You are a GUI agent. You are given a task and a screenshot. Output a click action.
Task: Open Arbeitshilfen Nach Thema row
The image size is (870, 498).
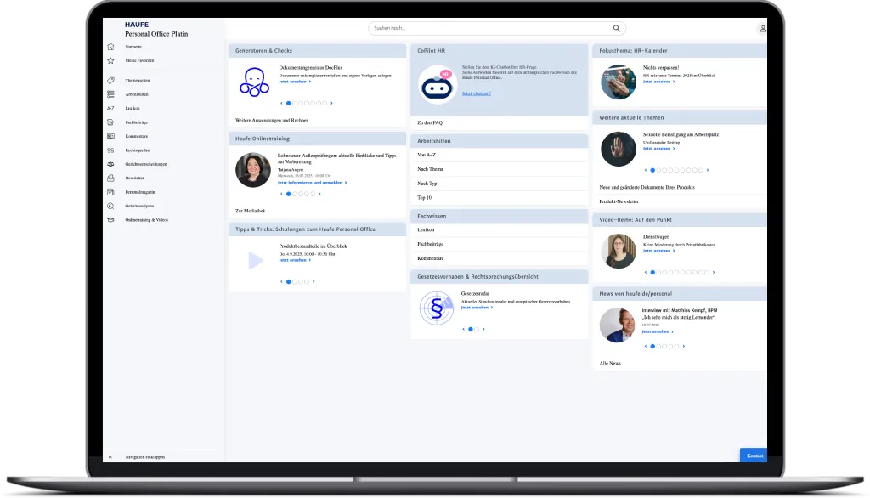pos(499,169)
